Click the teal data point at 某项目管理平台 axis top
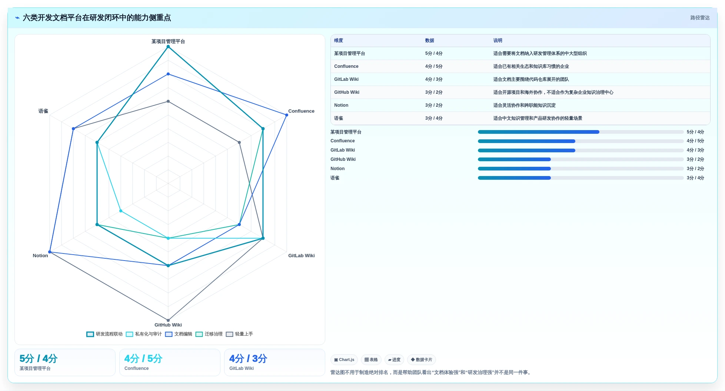Viewport: 725px width, 391px height. pyautogui.click(x=168, y=47)
